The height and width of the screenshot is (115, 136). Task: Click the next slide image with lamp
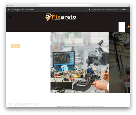click(x=120, y=63)
